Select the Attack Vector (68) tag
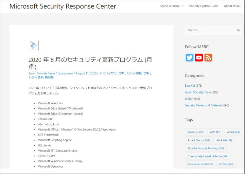245x174 pixels. pos(199,140)
